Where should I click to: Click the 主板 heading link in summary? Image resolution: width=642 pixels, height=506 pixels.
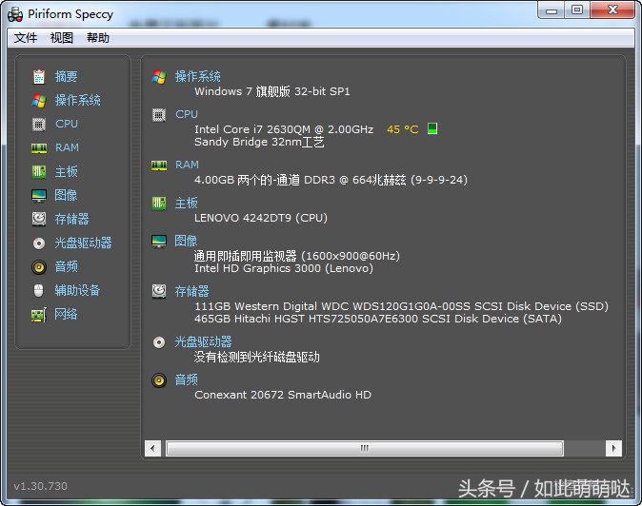click(x=187, y=204)
